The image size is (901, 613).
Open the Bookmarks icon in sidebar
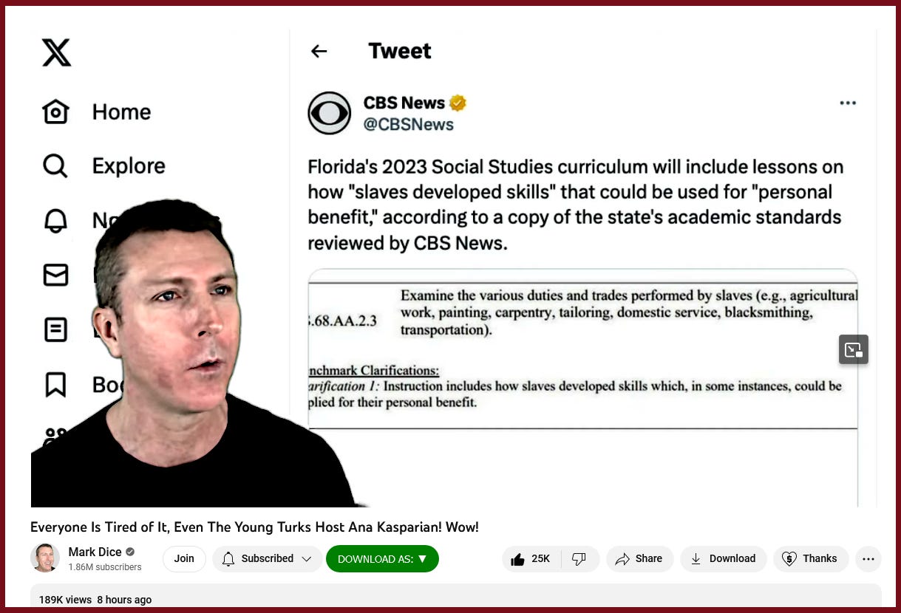pyautogui.click(x=55, y=384)
